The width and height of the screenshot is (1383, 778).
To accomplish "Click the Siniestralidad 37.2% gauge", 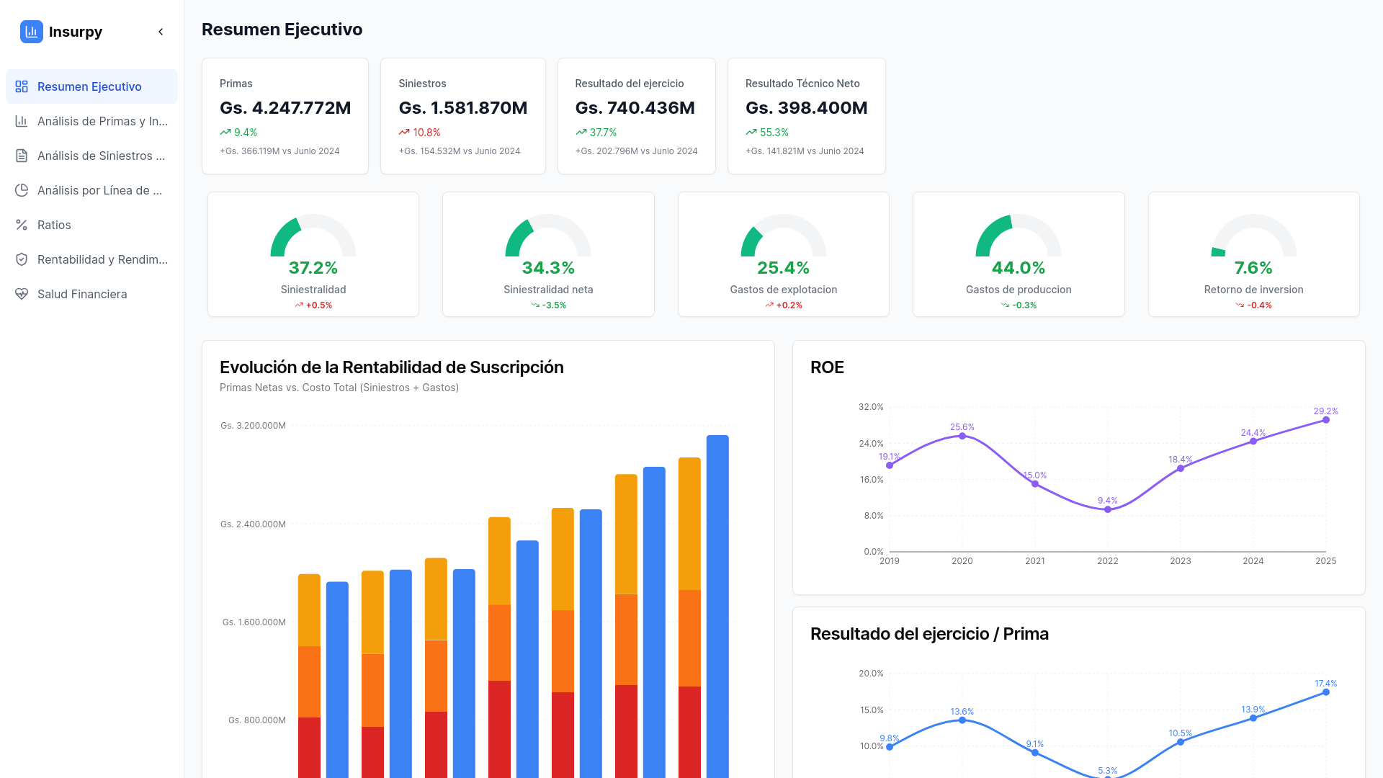I will 313,236.
